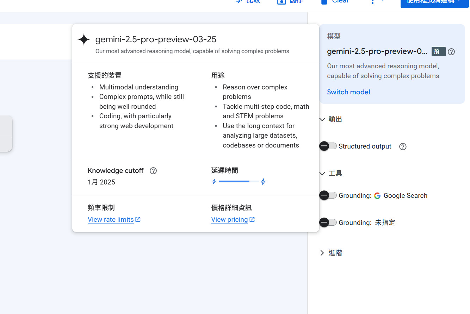
Task: Click the Google logo next to Google Search
Action: tap(377, 196)
